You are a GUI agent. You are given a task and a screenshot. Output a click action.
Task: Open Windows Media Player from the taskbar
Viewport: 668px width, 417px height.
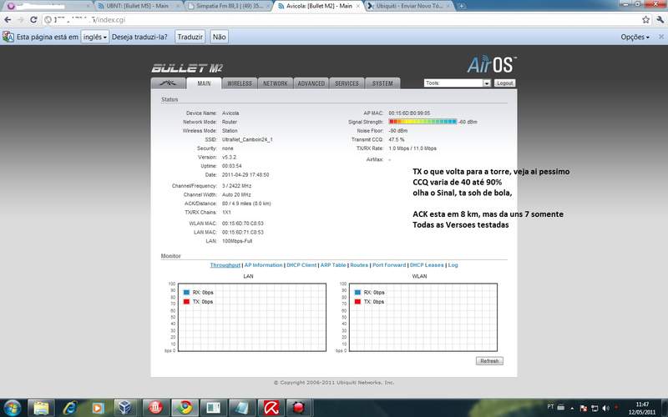98,408
